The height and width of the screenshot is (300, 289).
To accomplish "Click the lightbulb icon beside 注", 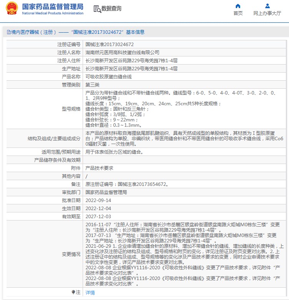I will coord(73,292).
